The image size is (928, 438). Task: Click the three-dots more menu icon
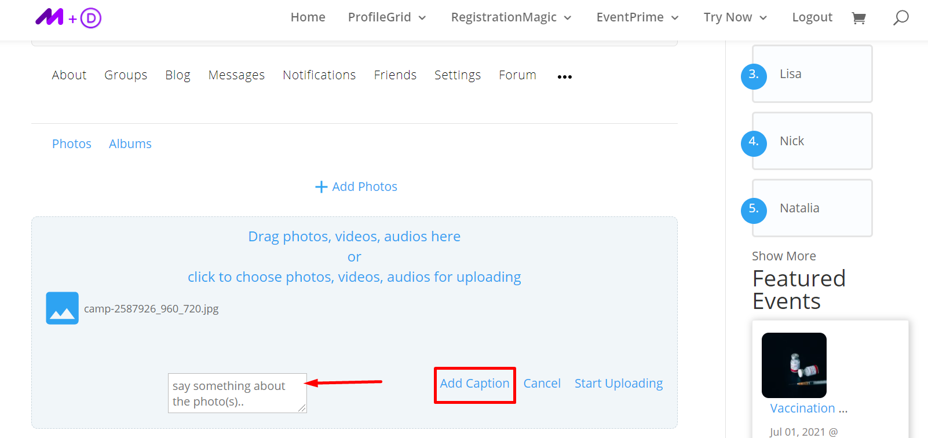565,76
